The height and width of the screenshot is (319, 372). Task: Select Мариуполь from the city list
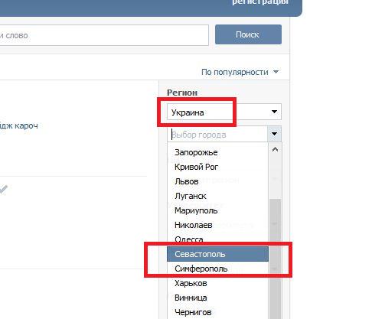[x=217, y=210]
